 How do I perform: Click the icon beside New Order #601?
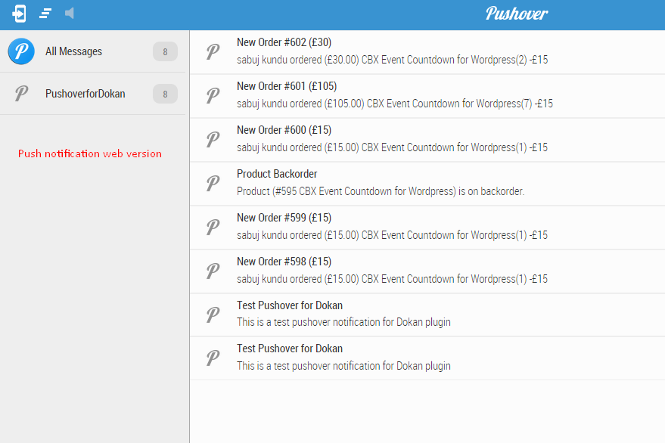click(x=213, y=95)
